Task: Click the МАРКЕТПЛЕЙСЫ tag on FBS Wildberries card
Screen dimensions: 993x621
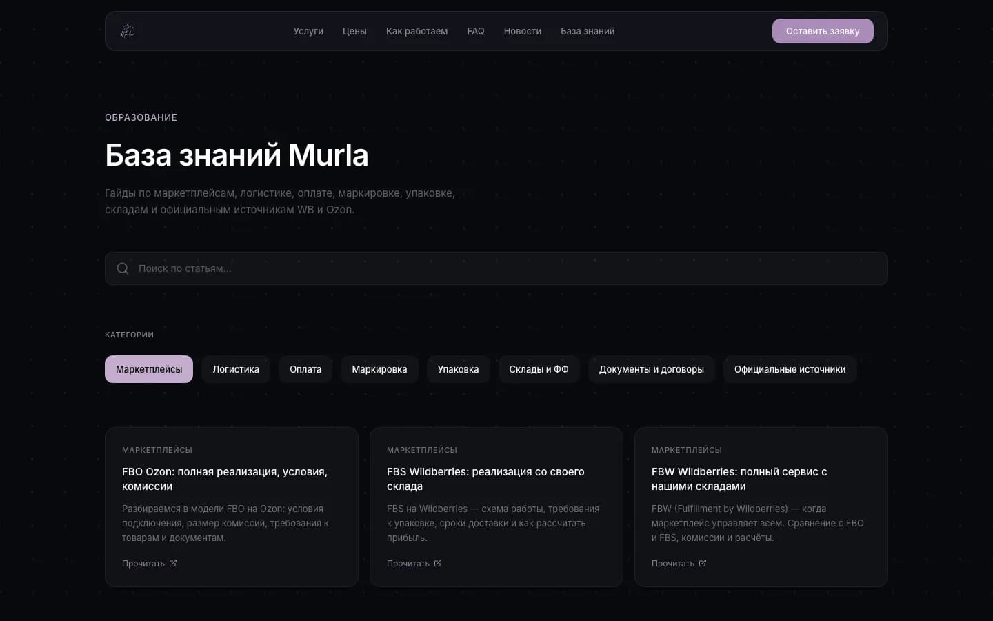Action: pyautogui.click(x=422, y=450)
